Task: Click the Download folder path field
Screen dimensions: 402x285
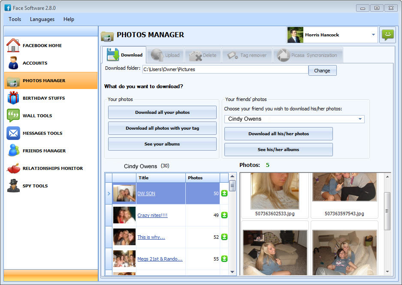Action: [x=225, y=69]
